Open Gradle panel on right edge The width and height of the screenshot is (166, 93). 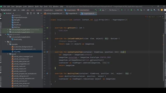(x=165, y=17)
